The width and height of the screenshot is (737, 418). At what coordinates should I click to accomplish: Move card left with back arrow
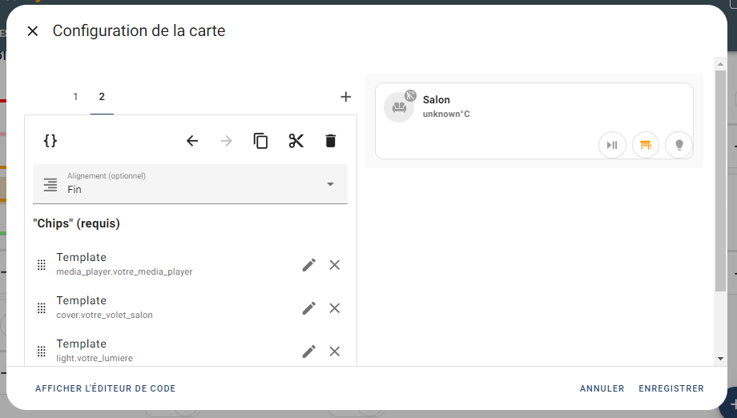[192, 140]
